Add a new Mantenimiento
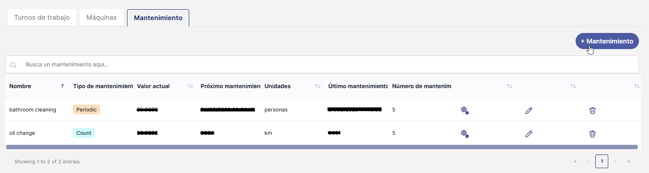649x173 pixels. [607, 41]
